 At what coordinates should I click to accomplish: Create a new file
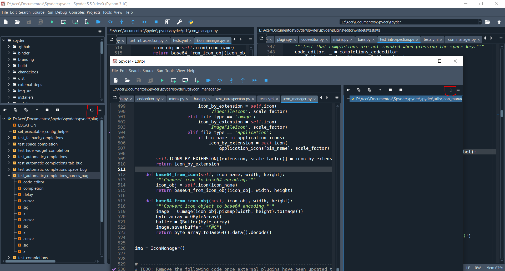click(6, 22)
